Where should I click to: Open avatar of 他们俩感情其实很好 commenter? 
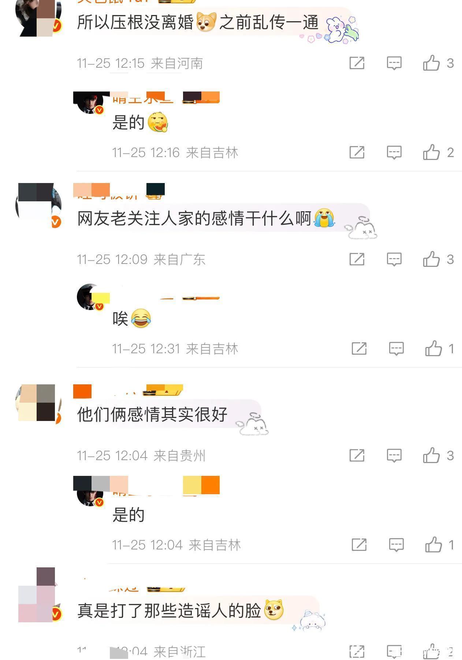[x=38, y=403]
